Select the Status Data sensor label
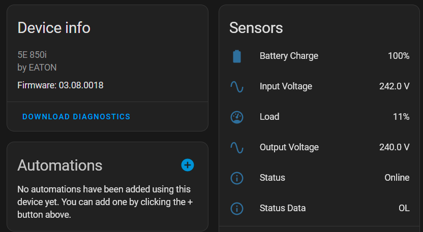This screenshot has height=232, width=423. pyautogui.click(x=283, y=208)
